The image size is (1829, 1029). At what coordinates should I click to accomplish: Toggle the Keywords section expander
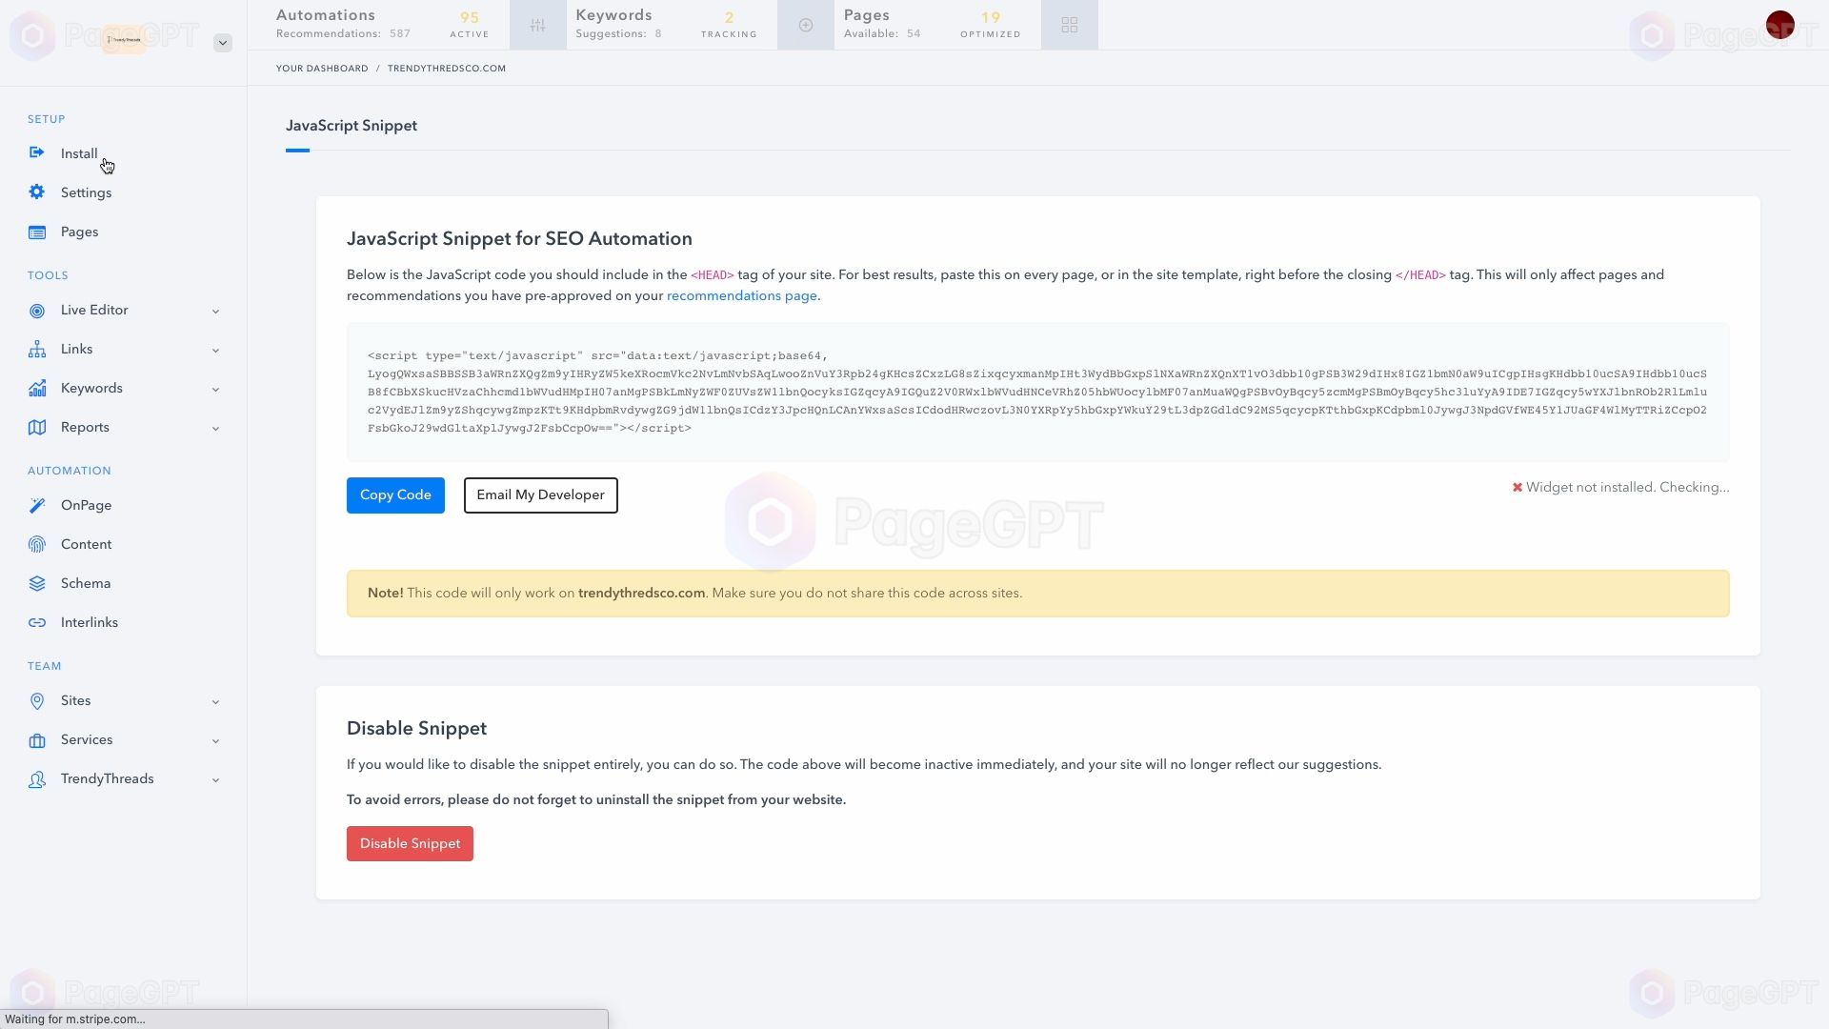(x=214, y=387)
